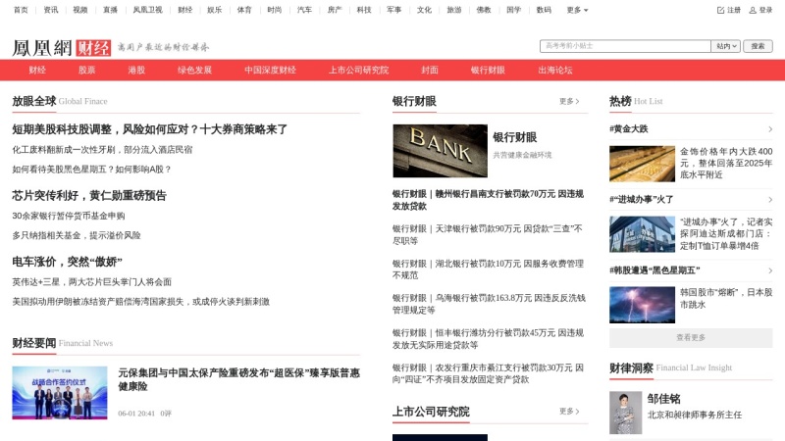The width and height of the screenshot is (785, 441).
Task: Expand the #"进城办事"火了 topic chevron
Action: pyautogui.click(x=770, y=200)
